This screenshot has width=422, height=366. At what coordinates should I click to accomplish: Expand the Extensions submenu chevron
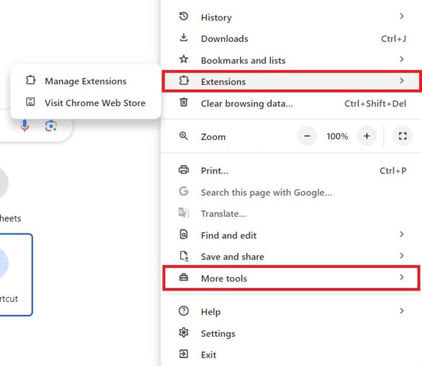click(x=401, y=81)
